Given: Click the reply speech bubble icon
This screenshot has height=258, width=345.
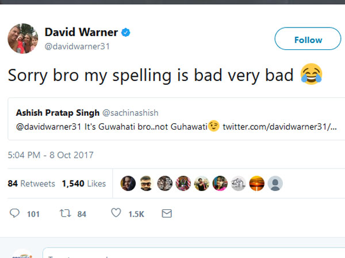Looking at the screenshot, I should tap(16, 213).
